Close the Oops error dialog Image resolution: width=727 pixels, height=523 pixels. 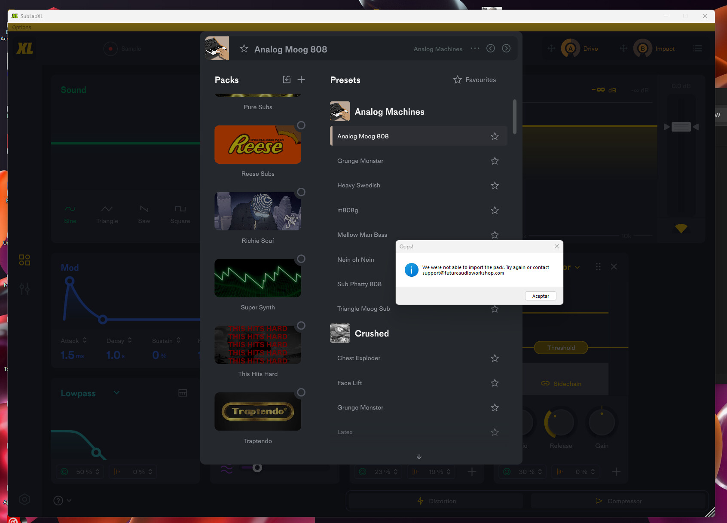[x=556, y=246]
